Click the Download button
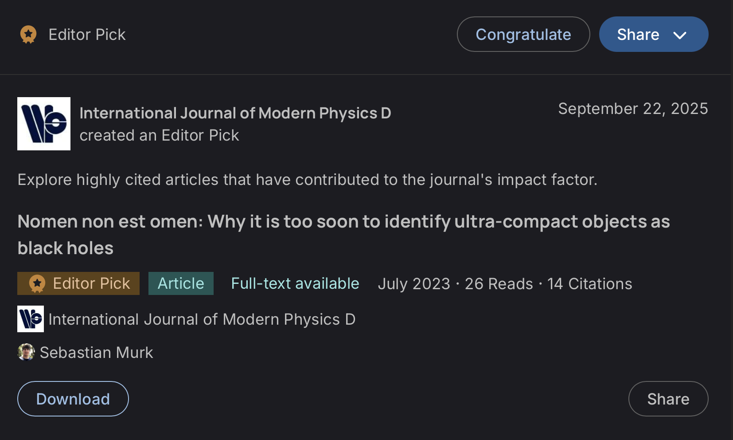 click(73, 399)
